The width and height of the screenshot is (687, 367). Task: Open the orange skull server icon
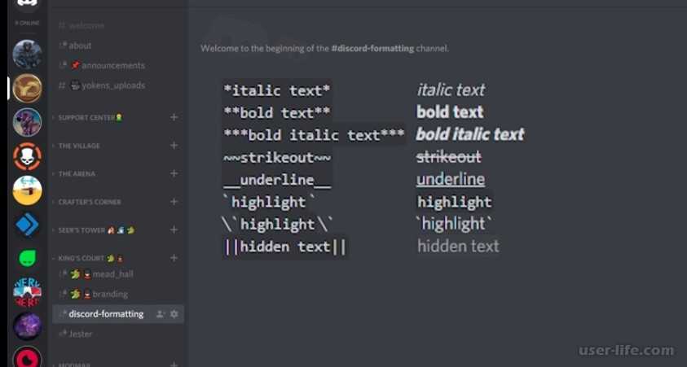[x=27, y=156]
